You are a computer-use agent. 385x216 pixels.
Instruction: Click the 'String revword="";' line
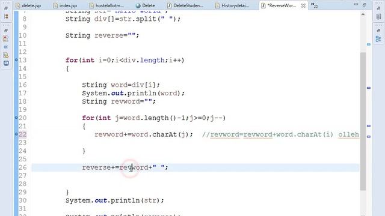point(119,101)
